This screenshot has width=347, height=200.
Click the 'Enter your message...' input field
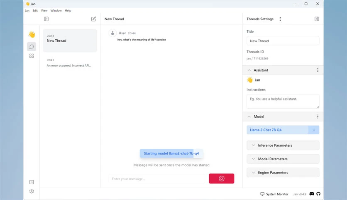coord(156,179)
